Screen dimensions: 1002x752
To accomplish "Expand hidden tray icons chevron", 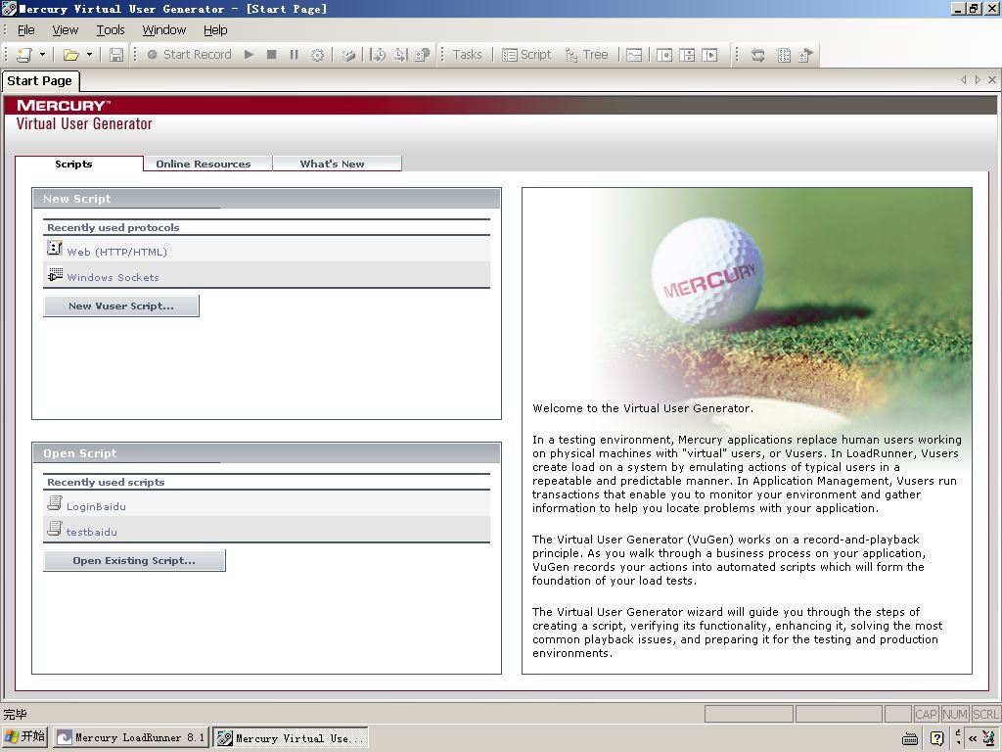I will [x=973, y=738].
